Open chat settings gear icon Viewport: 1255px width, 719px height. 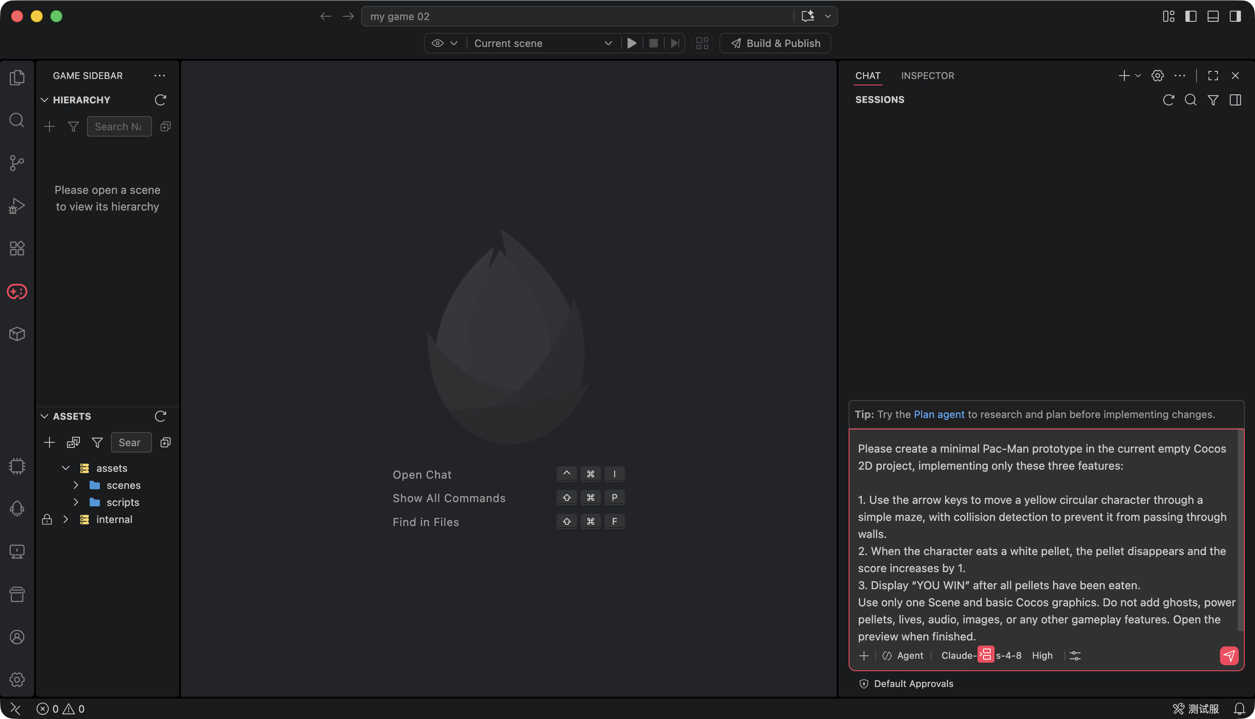tap(1158, 76)
